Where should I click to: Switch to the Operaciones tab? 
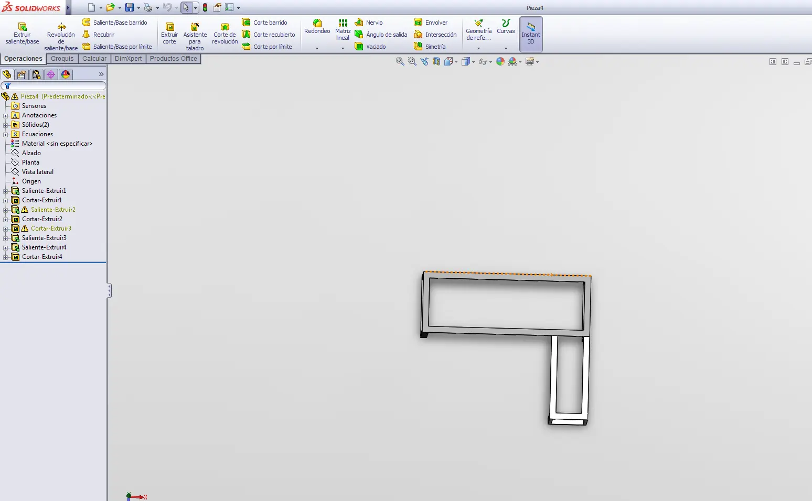click(23, 59)
